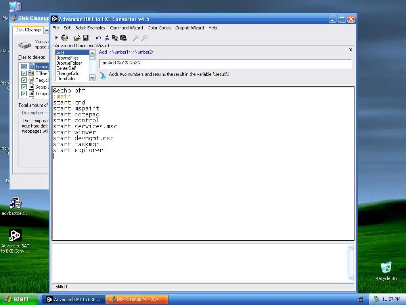Select the Recycle Bin desktop icon
Image resolution: width=406 pixels, height=305 pixels.
pyautogui.click(x=386, y=271)
